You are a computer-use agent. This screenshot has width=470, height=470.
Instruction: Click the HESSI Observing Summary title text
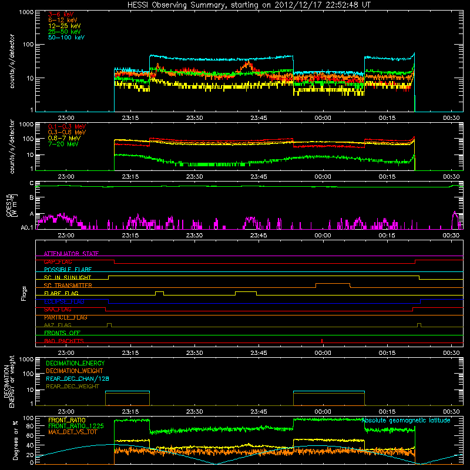click(x=249, y=5)
